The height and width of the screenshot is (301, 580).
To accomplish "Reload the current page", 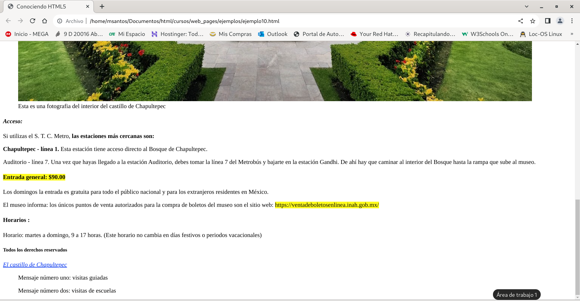I will pyautogui.click(x=33, y=21).
